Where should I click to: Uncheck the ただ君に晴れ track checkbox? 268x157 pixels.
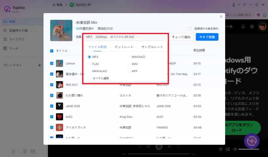52,95
